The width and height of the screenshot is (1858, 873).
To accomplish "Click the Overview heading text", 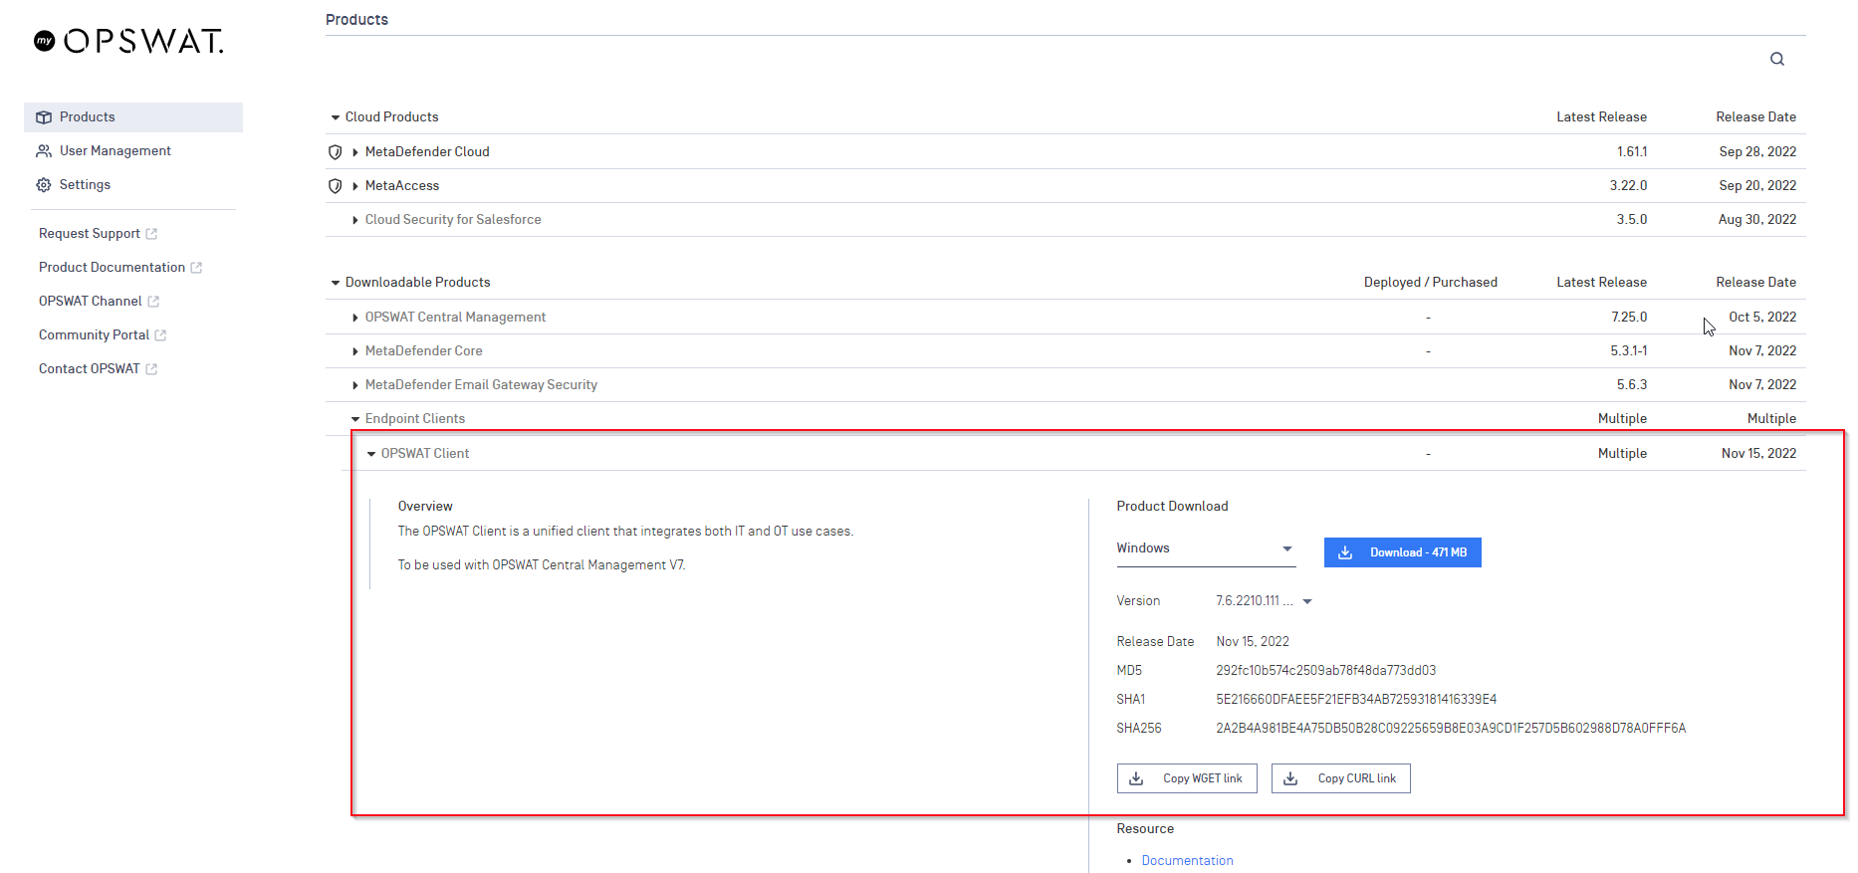I will 425,507.
